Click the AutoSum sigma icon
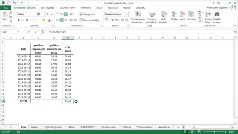238x134 pixels. pyautogui.click(x=200, y=13)
